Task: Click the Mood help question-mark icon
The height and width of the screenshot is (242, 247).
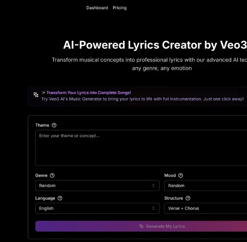Action: click(x=181, y=175)
